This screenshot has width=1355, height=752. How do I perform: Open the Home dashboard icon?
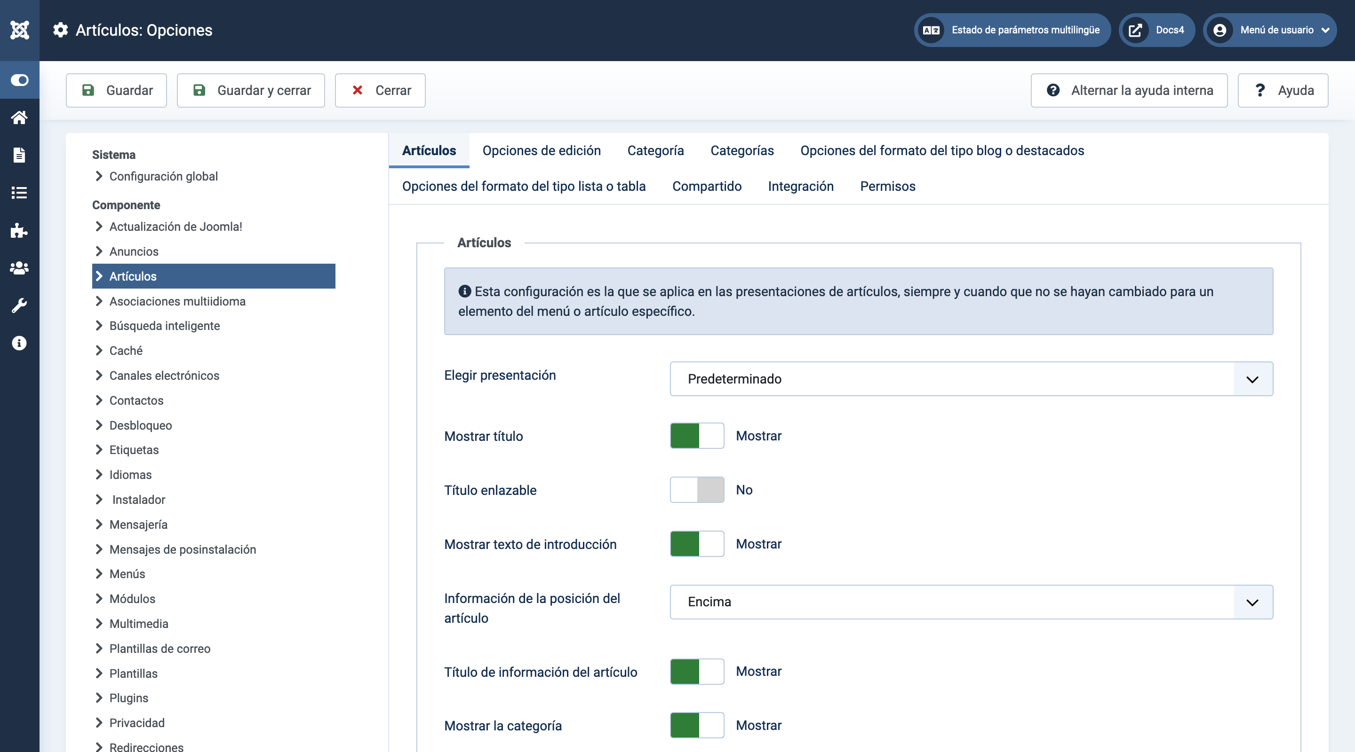point(19,117)
